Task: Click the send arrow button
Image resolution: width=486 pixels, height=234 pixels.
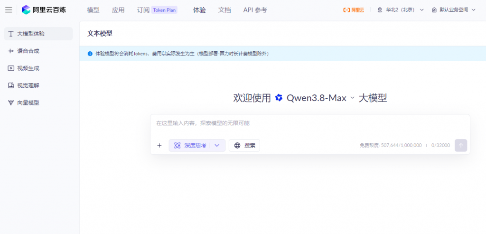Action: pos(460,145)
